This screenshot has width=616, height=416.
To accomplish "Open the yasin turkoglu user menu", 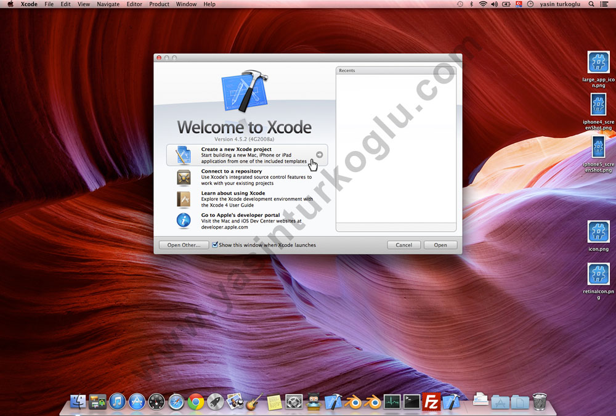I will click(560, 4).
